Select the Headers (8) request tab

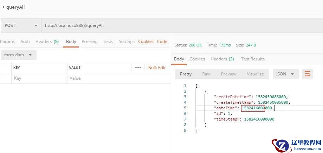(47, 42)
